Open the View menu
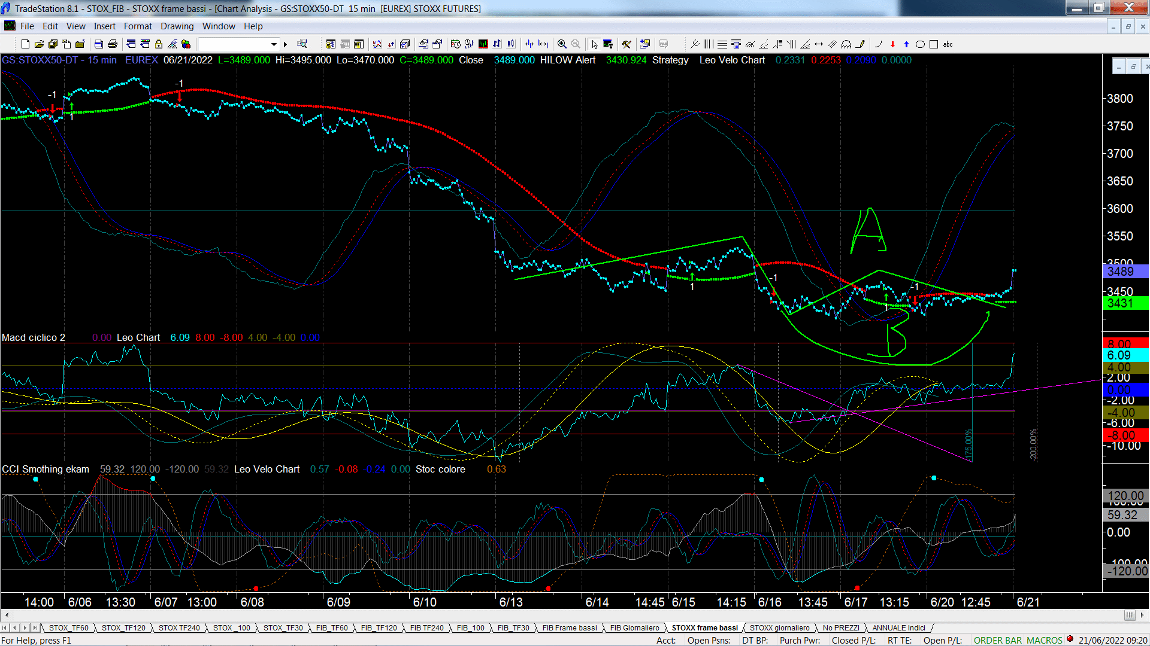The width and height of the screenshot is (1150, 646). pyautogui.click(x=75, y=26)
